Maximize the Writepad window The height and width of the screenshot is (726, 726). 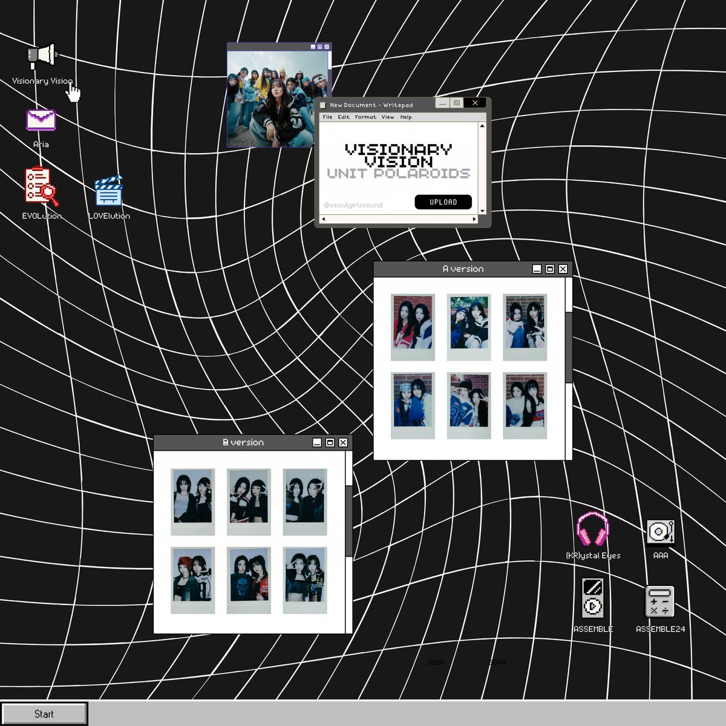point(457,103)
